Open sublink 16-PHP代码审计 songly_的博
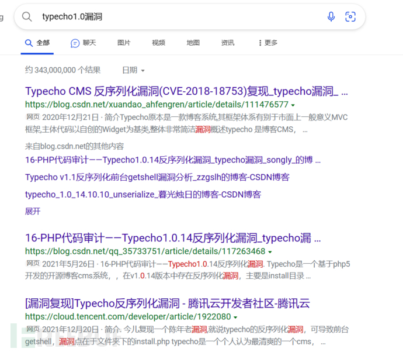The image size is (403, 352). (x=173, y=160)
